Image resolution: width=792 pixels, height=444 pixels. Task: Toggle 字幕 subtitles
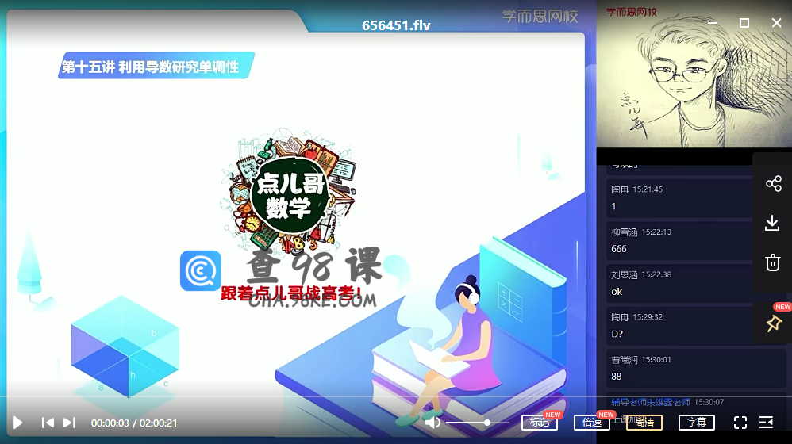click(x=696, y=423)
